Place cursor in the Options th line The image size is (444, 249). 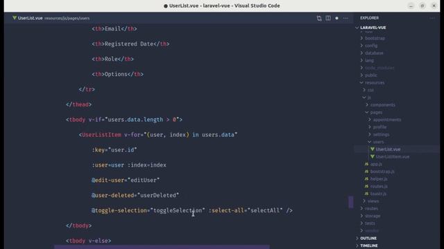coord(117,74)
